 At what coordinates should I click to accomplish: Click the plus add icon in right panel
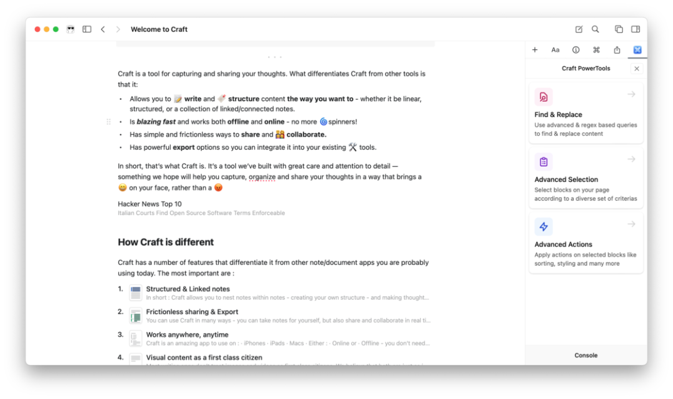[x=535, y=50]
